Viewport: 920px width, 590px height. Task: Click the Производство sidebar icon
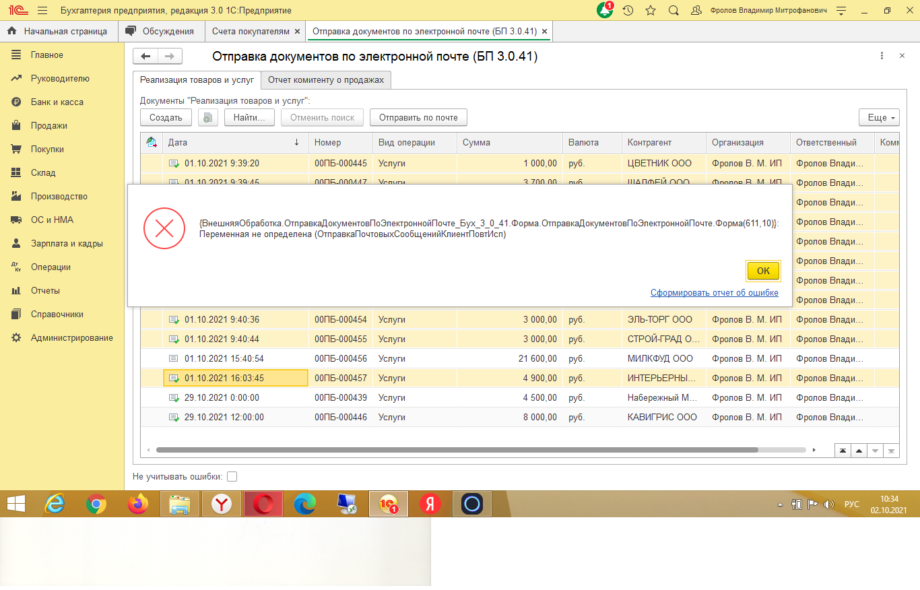[17, 196]
